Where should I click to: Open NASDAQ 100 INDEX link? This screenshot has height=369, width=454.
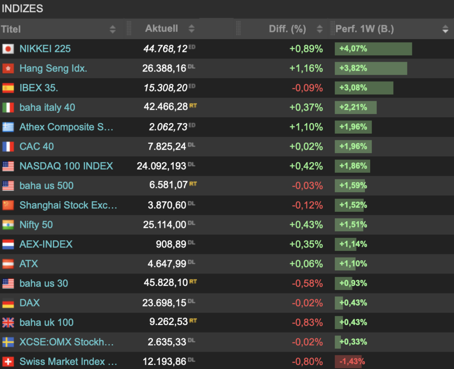coord(67,166)
